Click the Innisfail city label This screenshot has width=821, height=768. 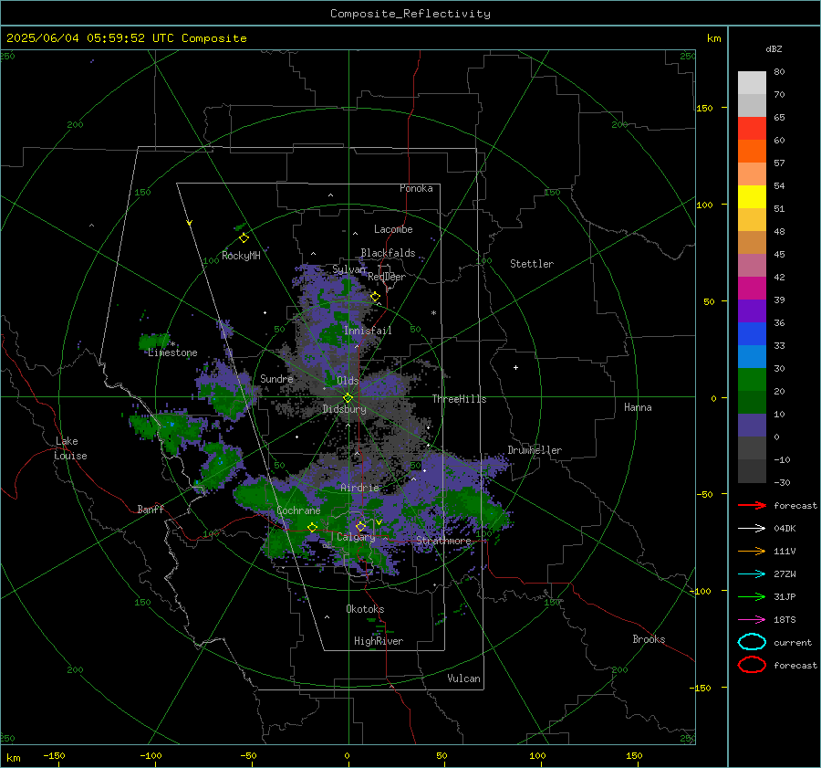coord(368,331)
